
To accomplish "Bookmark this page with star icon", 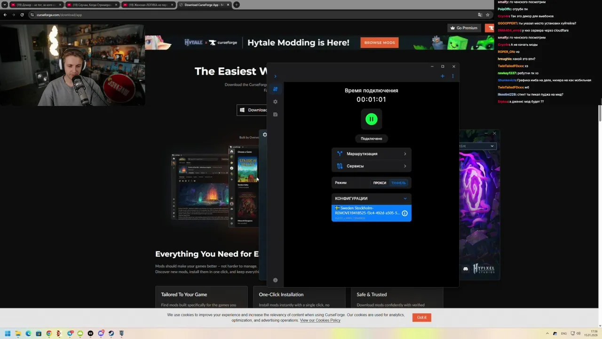I will [487, 15].
